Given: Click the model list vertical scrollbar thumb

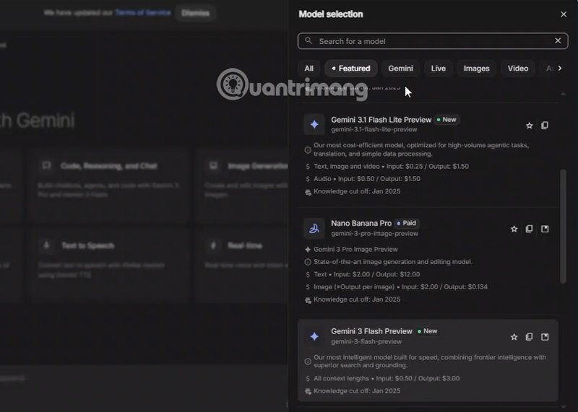Looking at the screenshot, I should 563,227.
